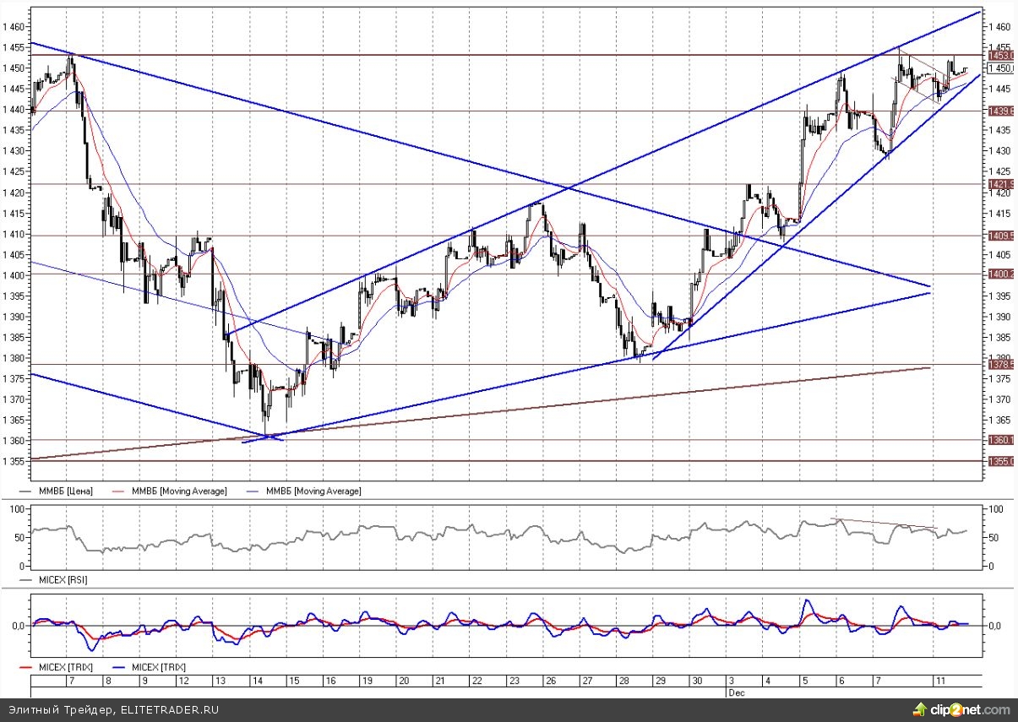Click the 1439.8 horizontal level price tag

coord(1000,111)
